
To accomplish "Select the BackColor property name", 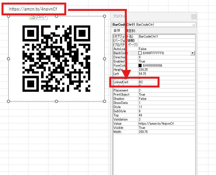I will pos(121,53).
